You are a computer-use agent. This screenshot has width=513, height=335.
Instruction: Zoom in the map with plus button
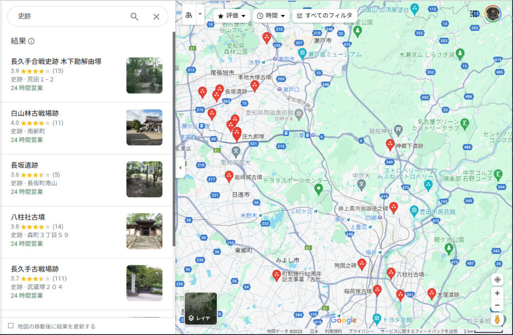[x=497, y=293]
